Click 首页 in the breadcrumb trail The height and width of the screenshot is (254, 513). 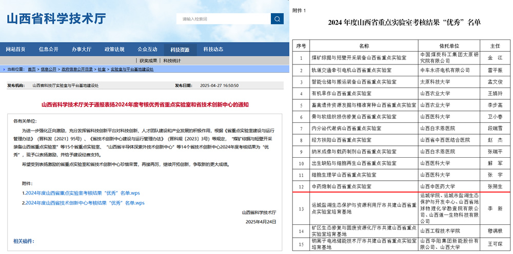tap(32, 69)
